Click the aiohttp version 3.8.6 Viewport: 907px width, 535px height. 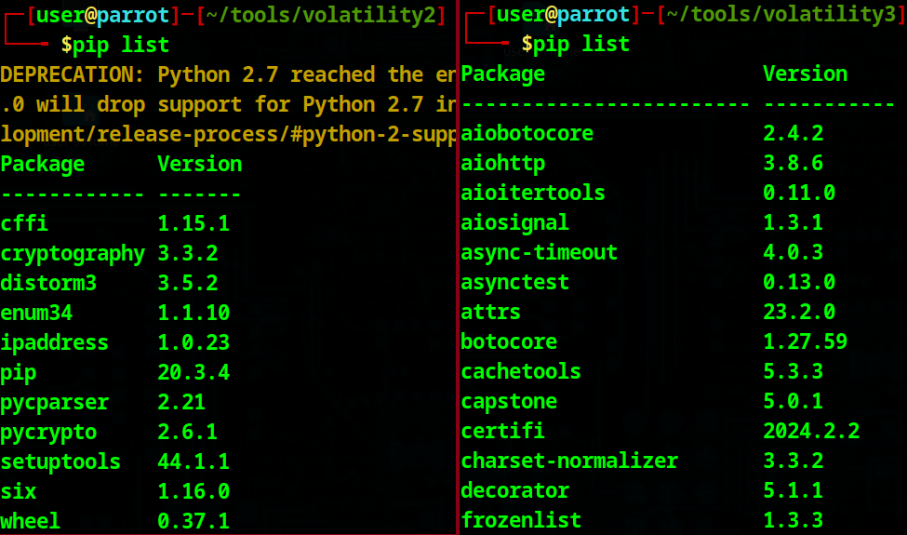pyautogui.click(x=794, y=163)
